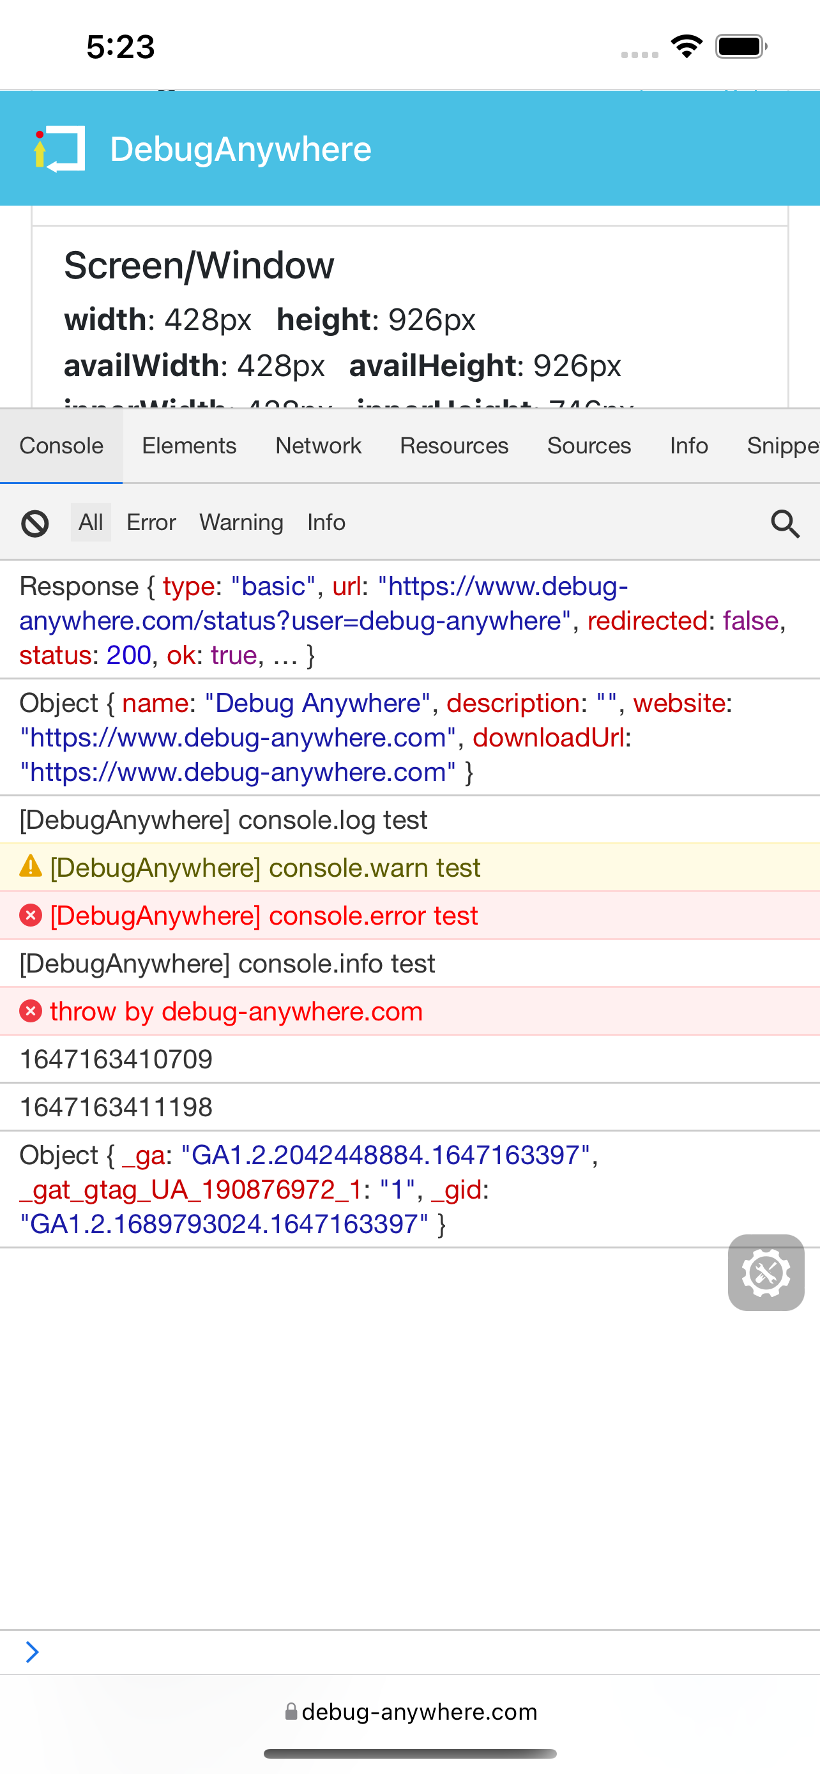
Task: Tap the debug-anywhere.com address bar
Action: (x=418, y=1711)
